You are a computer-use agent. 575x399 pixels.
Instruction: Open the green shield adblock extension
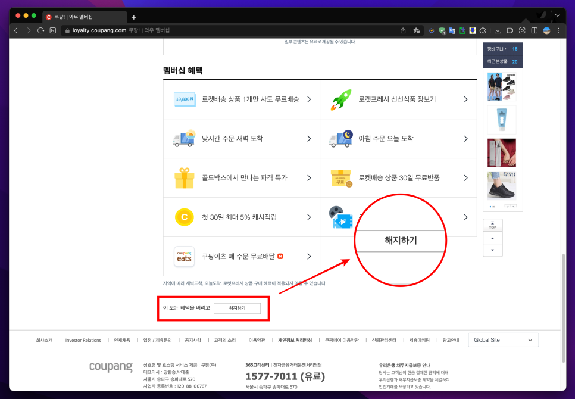pos(442,31)
